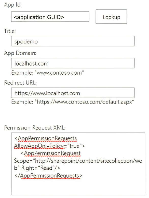
Task: Focus the App Id application GUID field
Action: coord(50,17)
